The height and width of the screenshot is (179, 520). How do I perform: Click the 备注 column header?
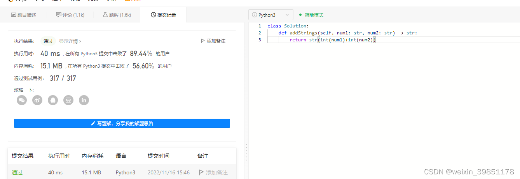(203, 156)
